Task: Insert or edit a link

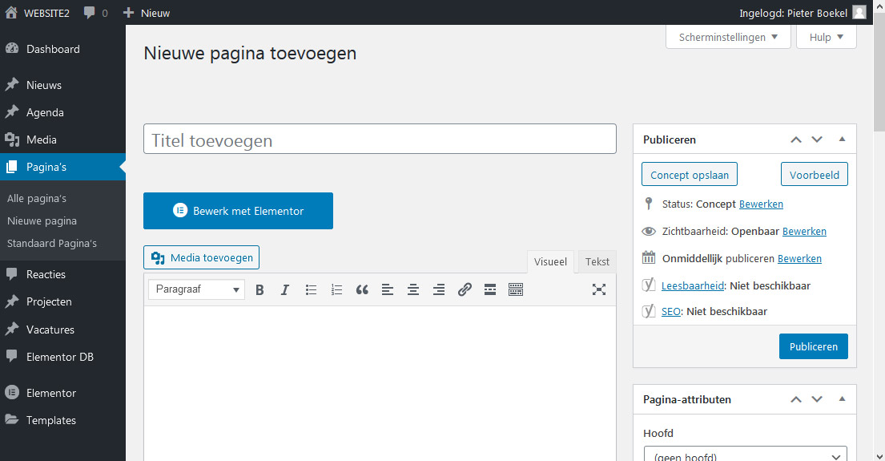Action: pyautogui.click(x=465, y=290)
